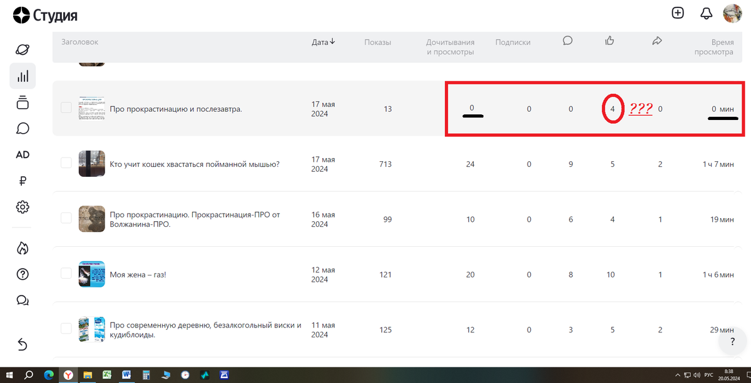The width and height of the screenshot is (751, 383).
Task: Click the create publication plus icon
Action: [x=678, y=13]
